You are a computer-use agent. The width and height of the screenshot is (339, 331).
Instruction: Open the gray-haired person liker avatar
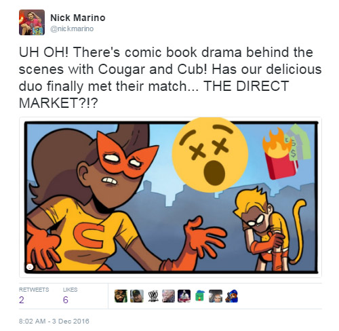click(168, 296)
